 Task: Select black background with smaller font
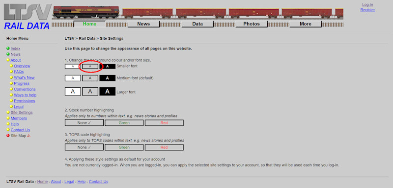tap(107, 67)
